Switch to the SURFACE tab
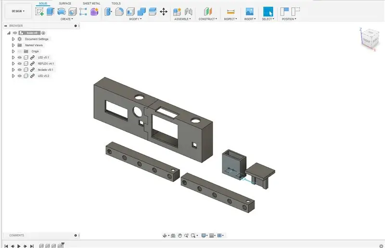Screen dimensions: 385x248 [65, 3]
